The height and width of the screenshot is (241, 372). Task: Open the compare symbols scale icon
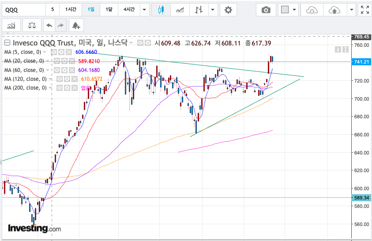tap(32, 25)
